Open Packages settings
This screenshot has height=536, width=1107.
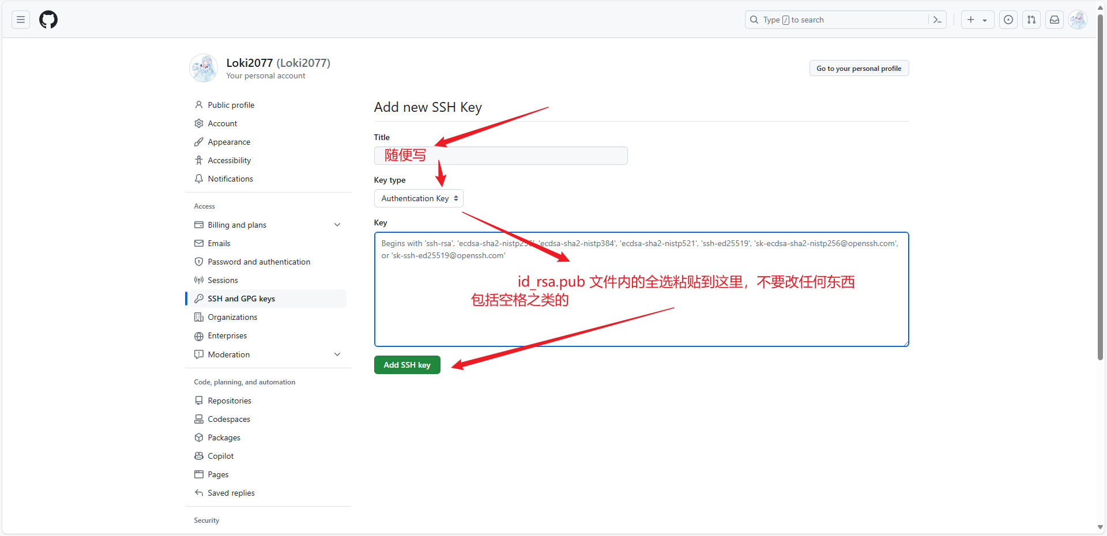tap(224, 437)
